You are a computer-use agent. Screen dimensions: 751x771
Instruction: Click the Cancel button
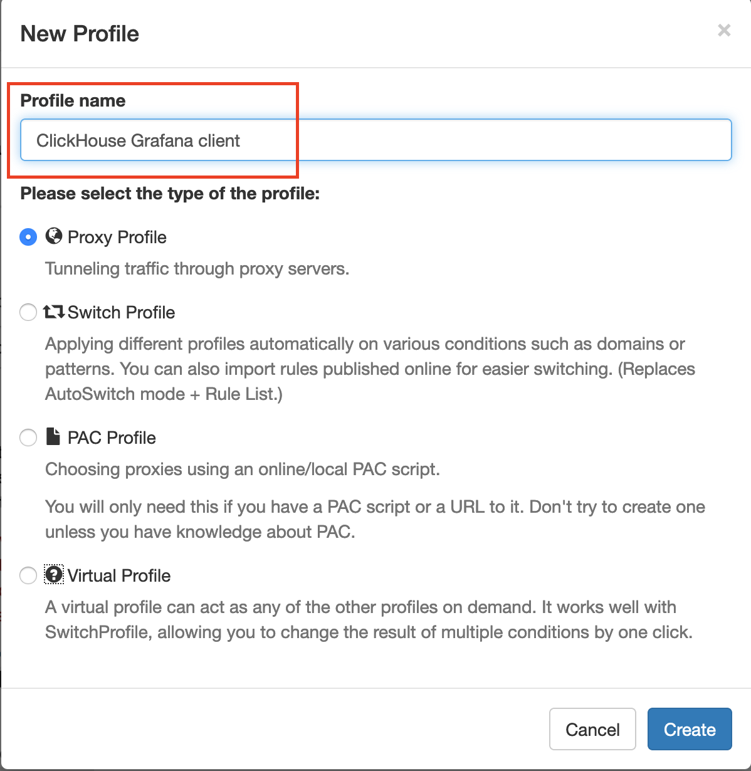point(592,729)
